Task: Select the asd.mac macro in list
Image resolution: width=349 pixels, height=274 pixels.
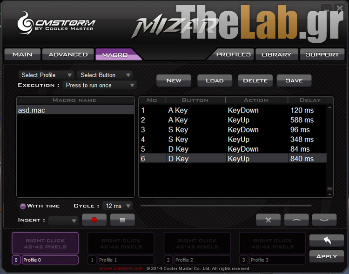Action: click(x=74, y=110)
